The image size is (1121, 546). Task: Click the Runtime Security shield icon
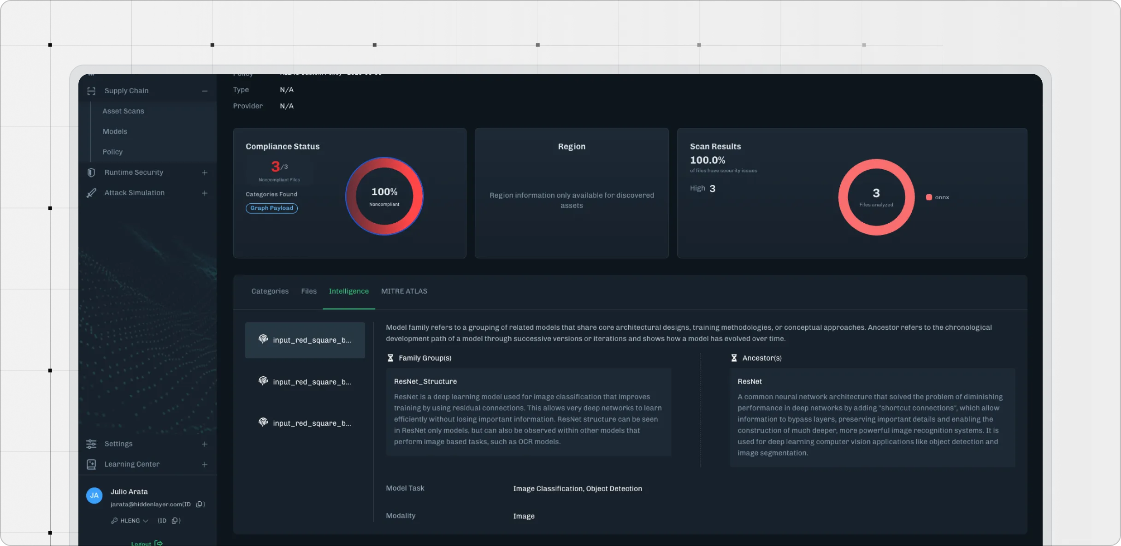pyautogui.click(x=91, y=172)
